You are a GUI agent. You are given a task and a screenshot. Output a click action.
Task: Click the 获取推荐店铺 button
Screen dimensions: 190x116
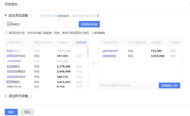click(89, 24)
